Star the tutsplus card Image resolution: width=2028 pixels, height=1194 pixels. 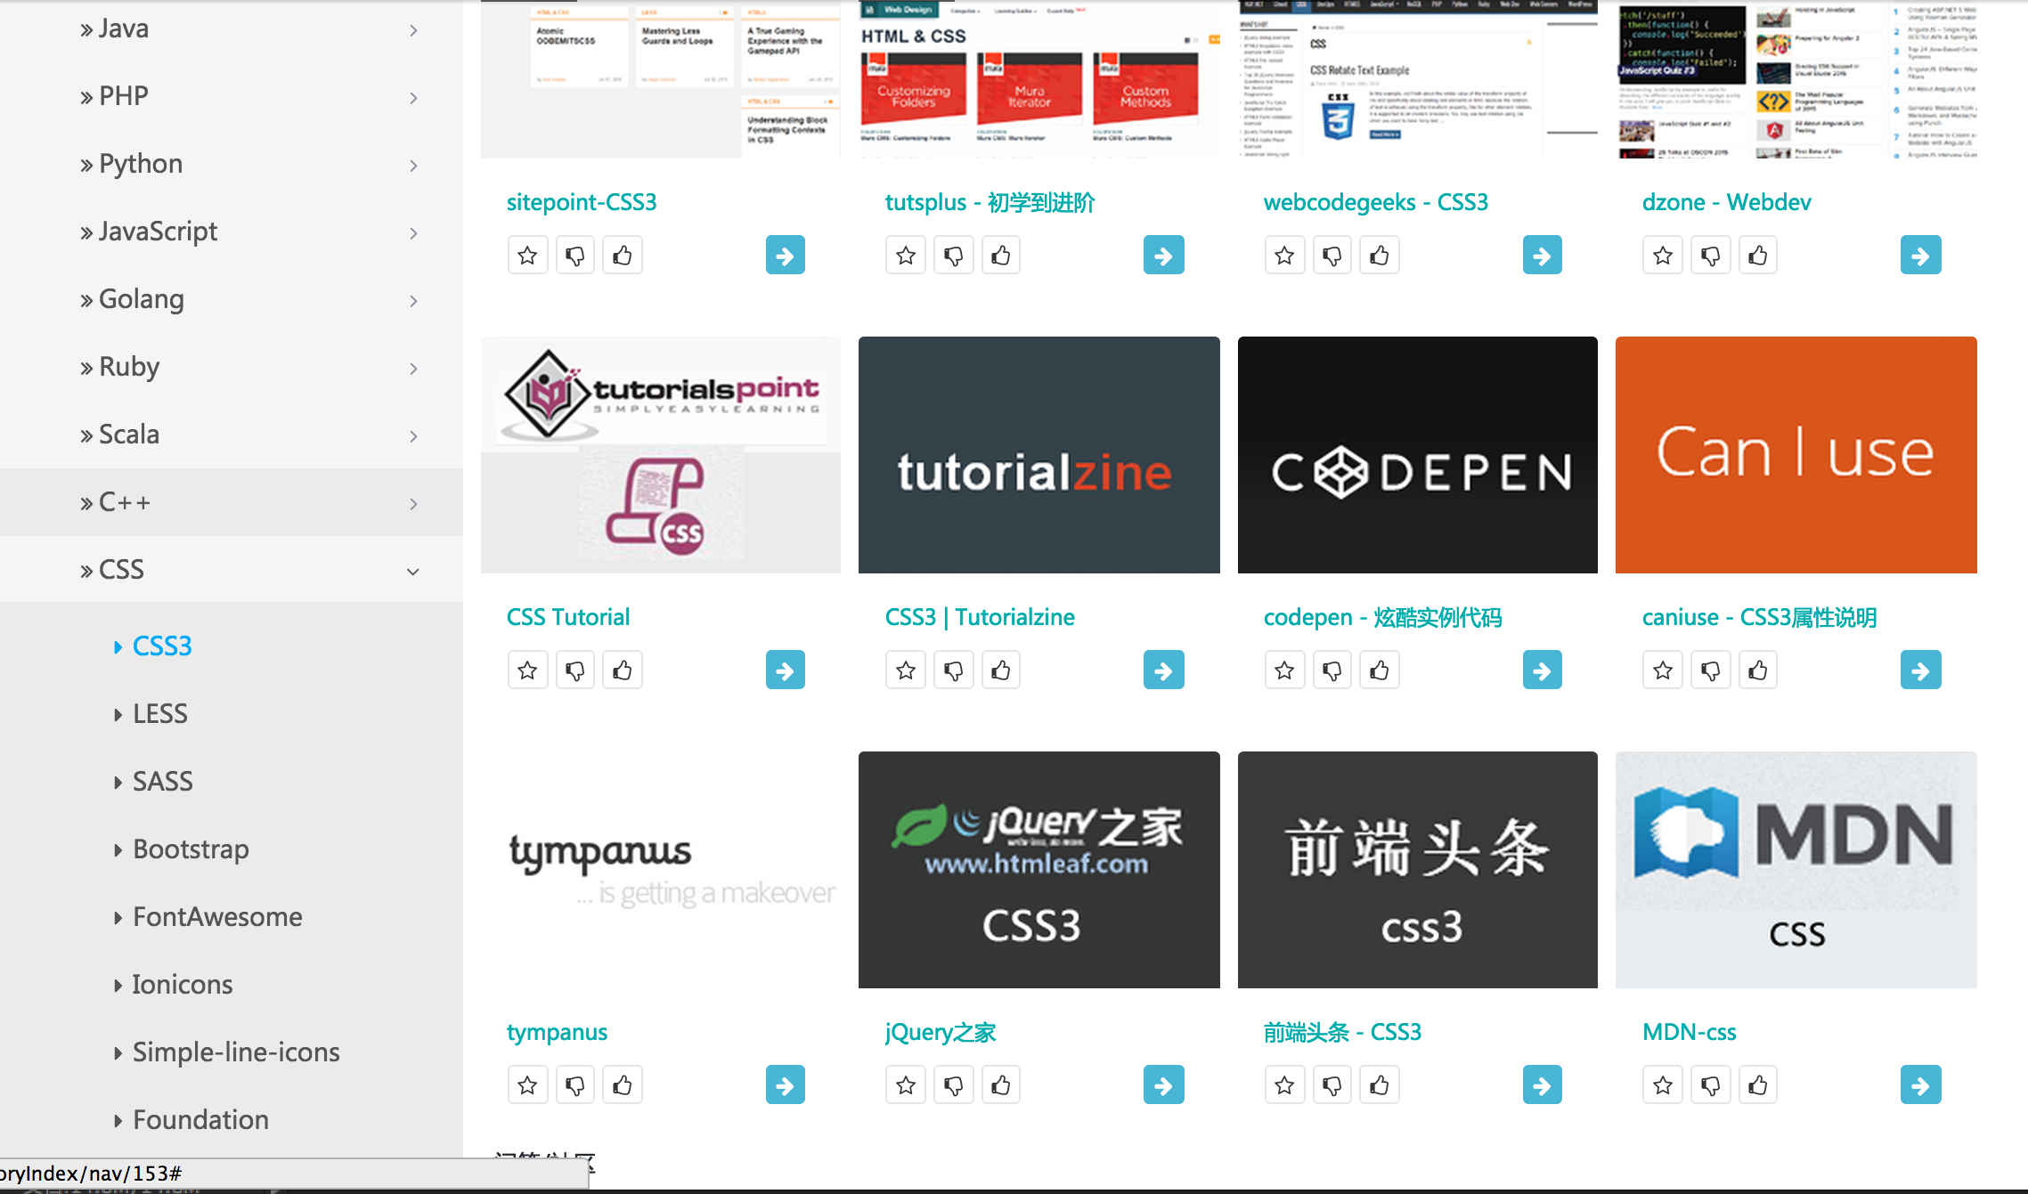click(906, 256)
